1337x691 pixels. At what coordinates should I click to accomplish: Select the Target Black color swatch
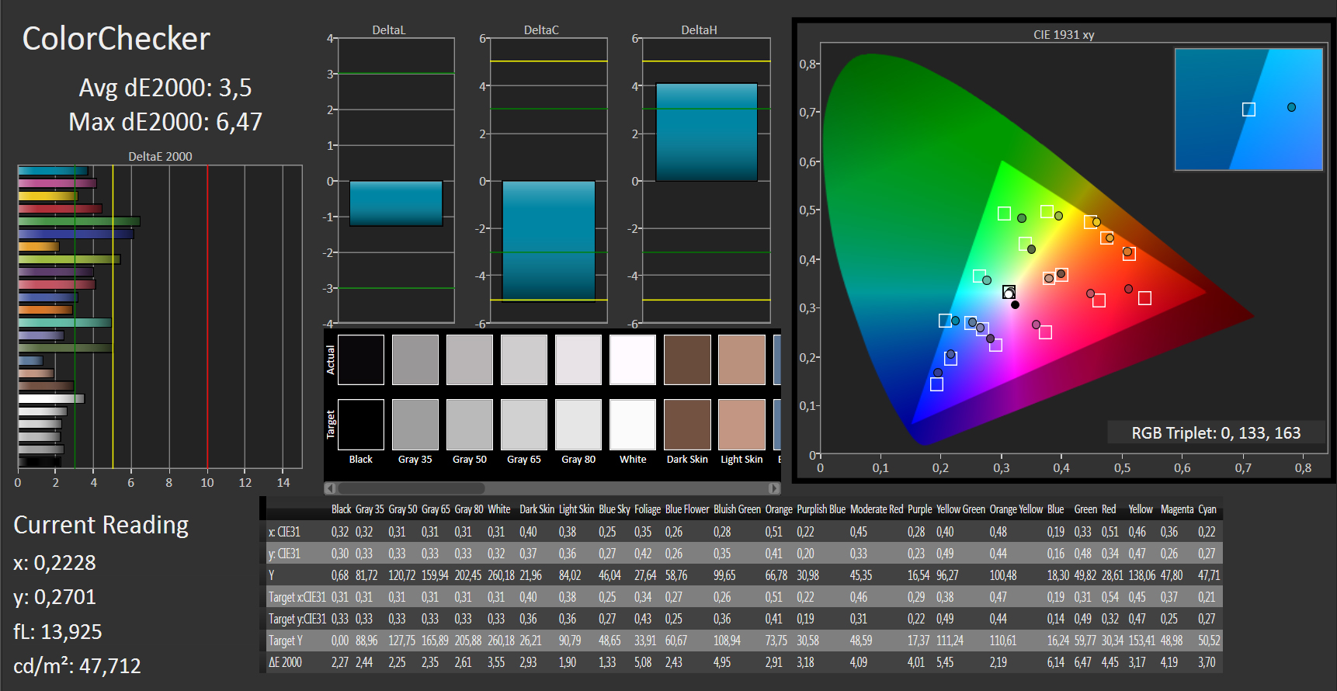point(361,425)
